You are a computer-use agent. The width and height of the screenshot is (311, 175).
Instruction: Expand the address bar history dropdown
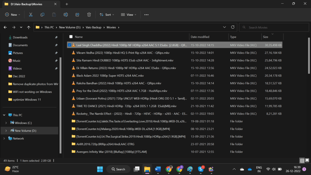[x=224, y=27]
